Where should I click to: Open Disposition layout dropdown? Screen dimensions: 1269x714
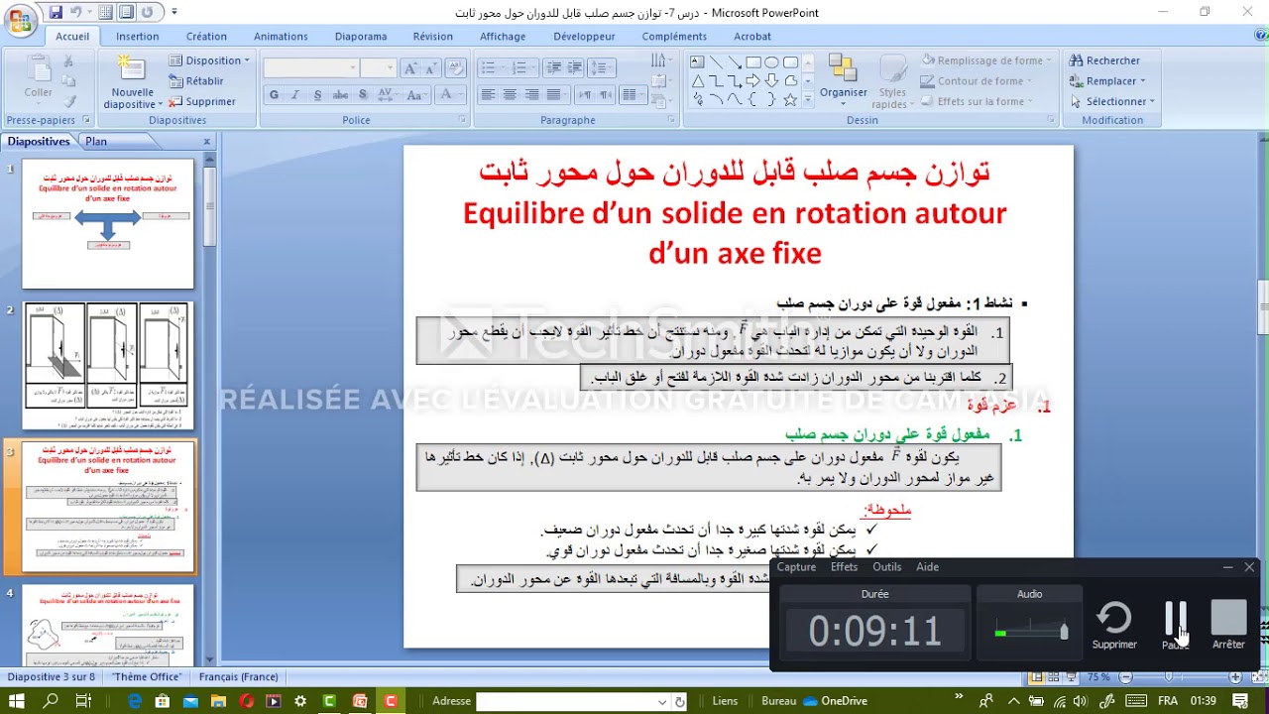click(209, 60)
